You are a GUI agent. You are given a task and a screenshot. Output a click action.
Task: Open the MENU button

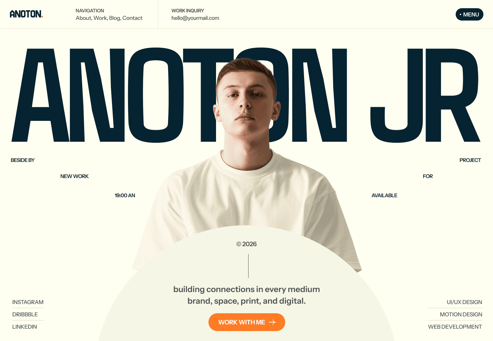tap(469, 14)
